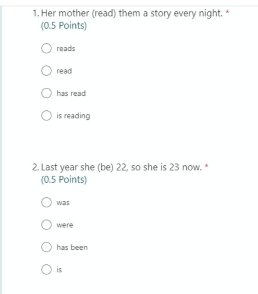The image size is (258, 294).
Task: Click the '(0.5 Points)' label under question 1
Action: (64, 26)
